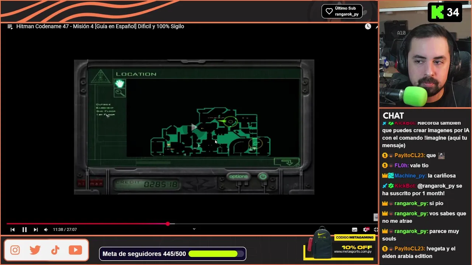Screen dimensions: 472x265
Task: Select the magnifier zoom tool in map
Action: point(119,93)
